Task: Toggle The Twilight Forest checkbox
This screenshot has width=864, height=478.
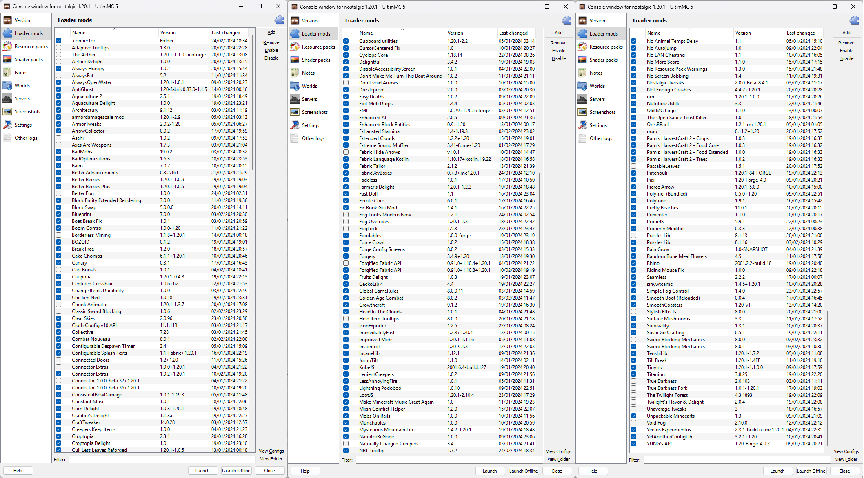Action: 634,395
